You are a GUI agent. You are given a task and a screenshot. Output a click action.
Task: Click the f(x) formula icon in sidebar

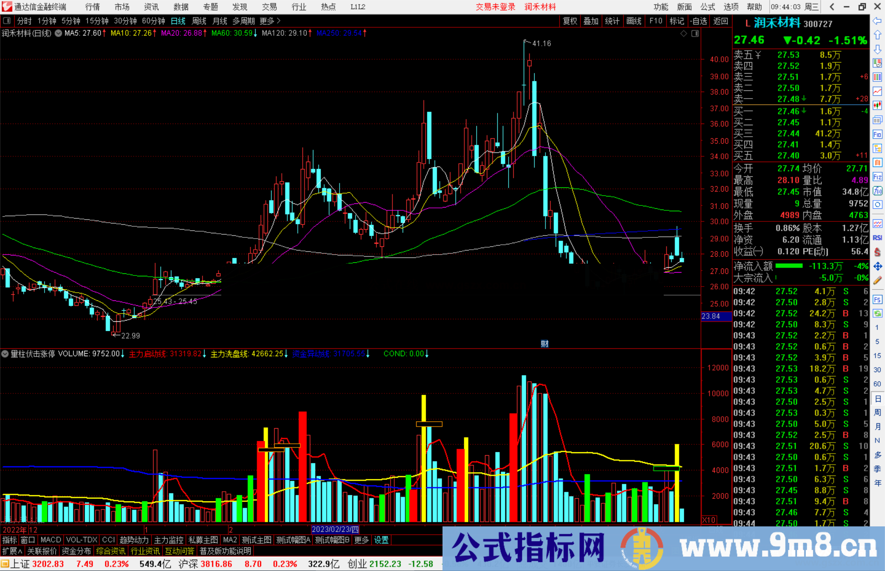[877, 191]
